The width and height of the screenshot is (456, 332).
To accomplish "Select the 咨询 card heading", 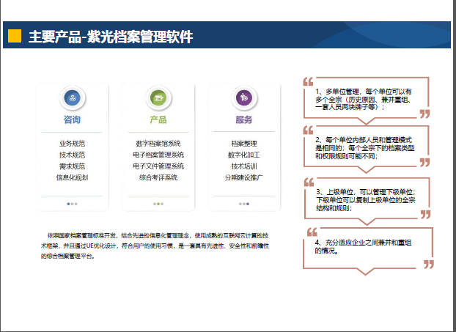I will (72, 119).
